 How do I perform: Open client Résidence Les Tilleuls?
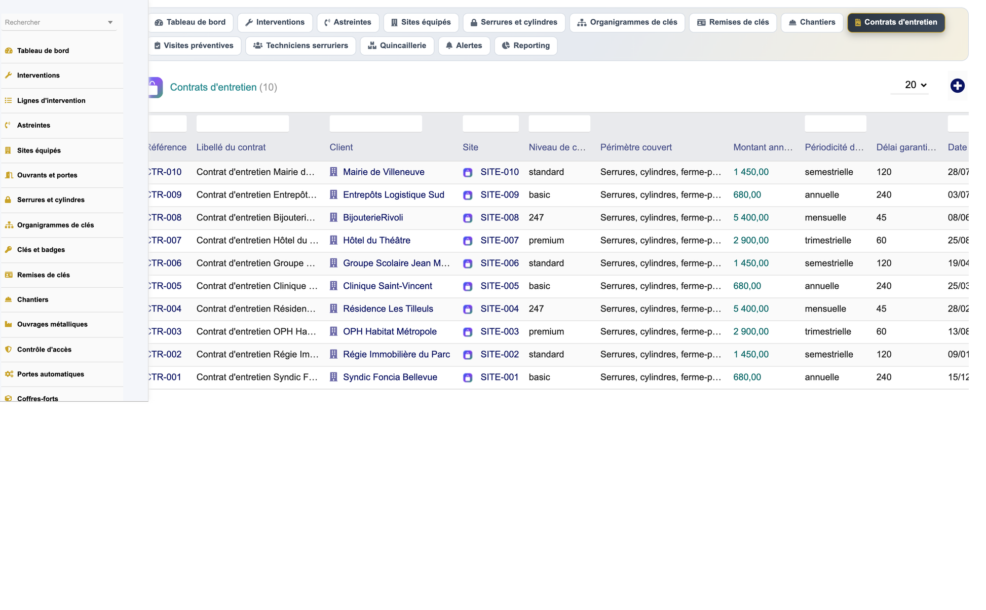(388, 309)
